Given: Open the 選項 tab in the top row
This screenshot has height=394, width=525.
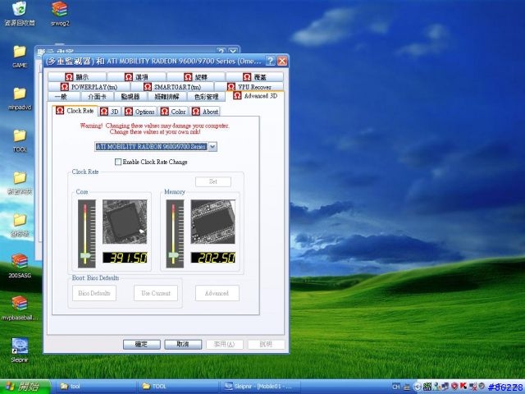Looking at the screenshot, I should click(x=137, y=77).
